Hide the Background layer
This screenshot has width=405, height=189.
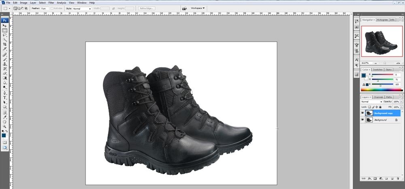362,120
